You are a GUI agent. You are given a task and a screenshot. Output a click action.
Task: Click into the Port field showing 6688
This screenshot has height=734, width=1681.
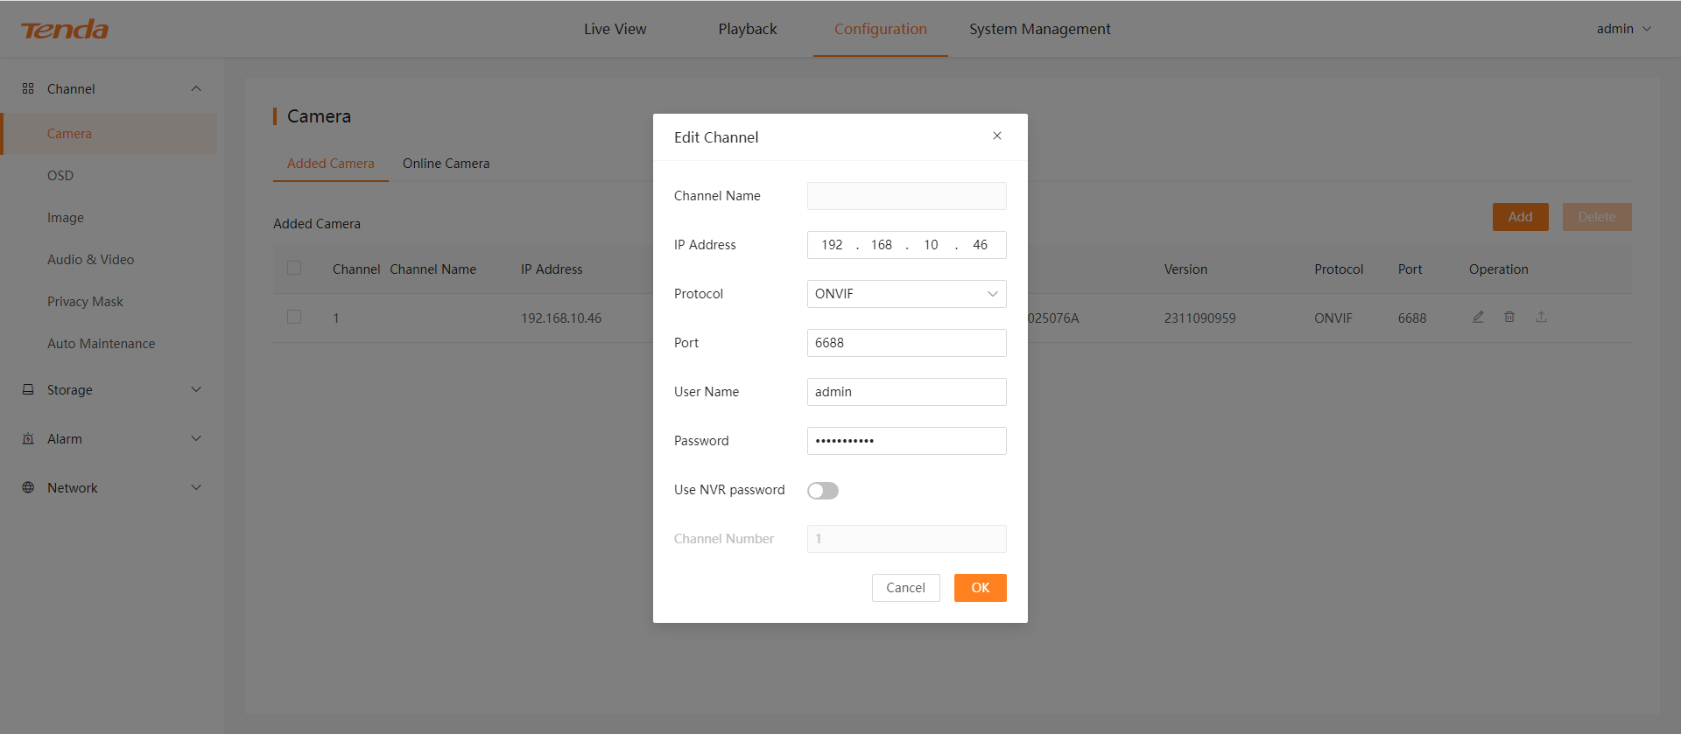click(x=906, y=343)
